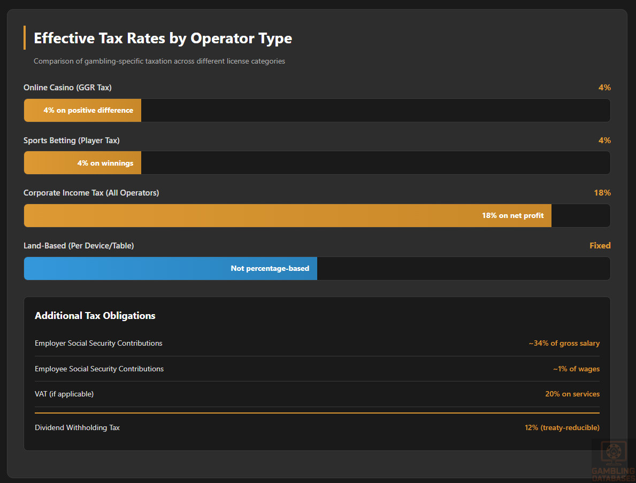Click the Online Casino 4% bar
636x483 pixels.
[x=83, y=111]
